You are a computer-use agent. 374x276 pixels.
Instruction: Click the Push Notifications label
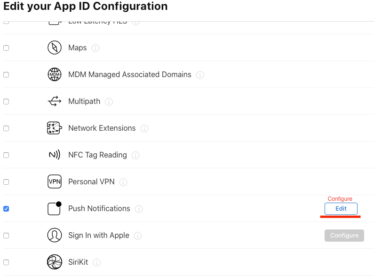tap(99, 208)
